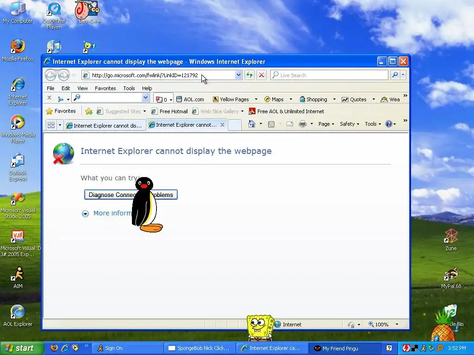474x355 pixels.
Task: Expand the address bar history dropdown
Action: tap(238, 75)
